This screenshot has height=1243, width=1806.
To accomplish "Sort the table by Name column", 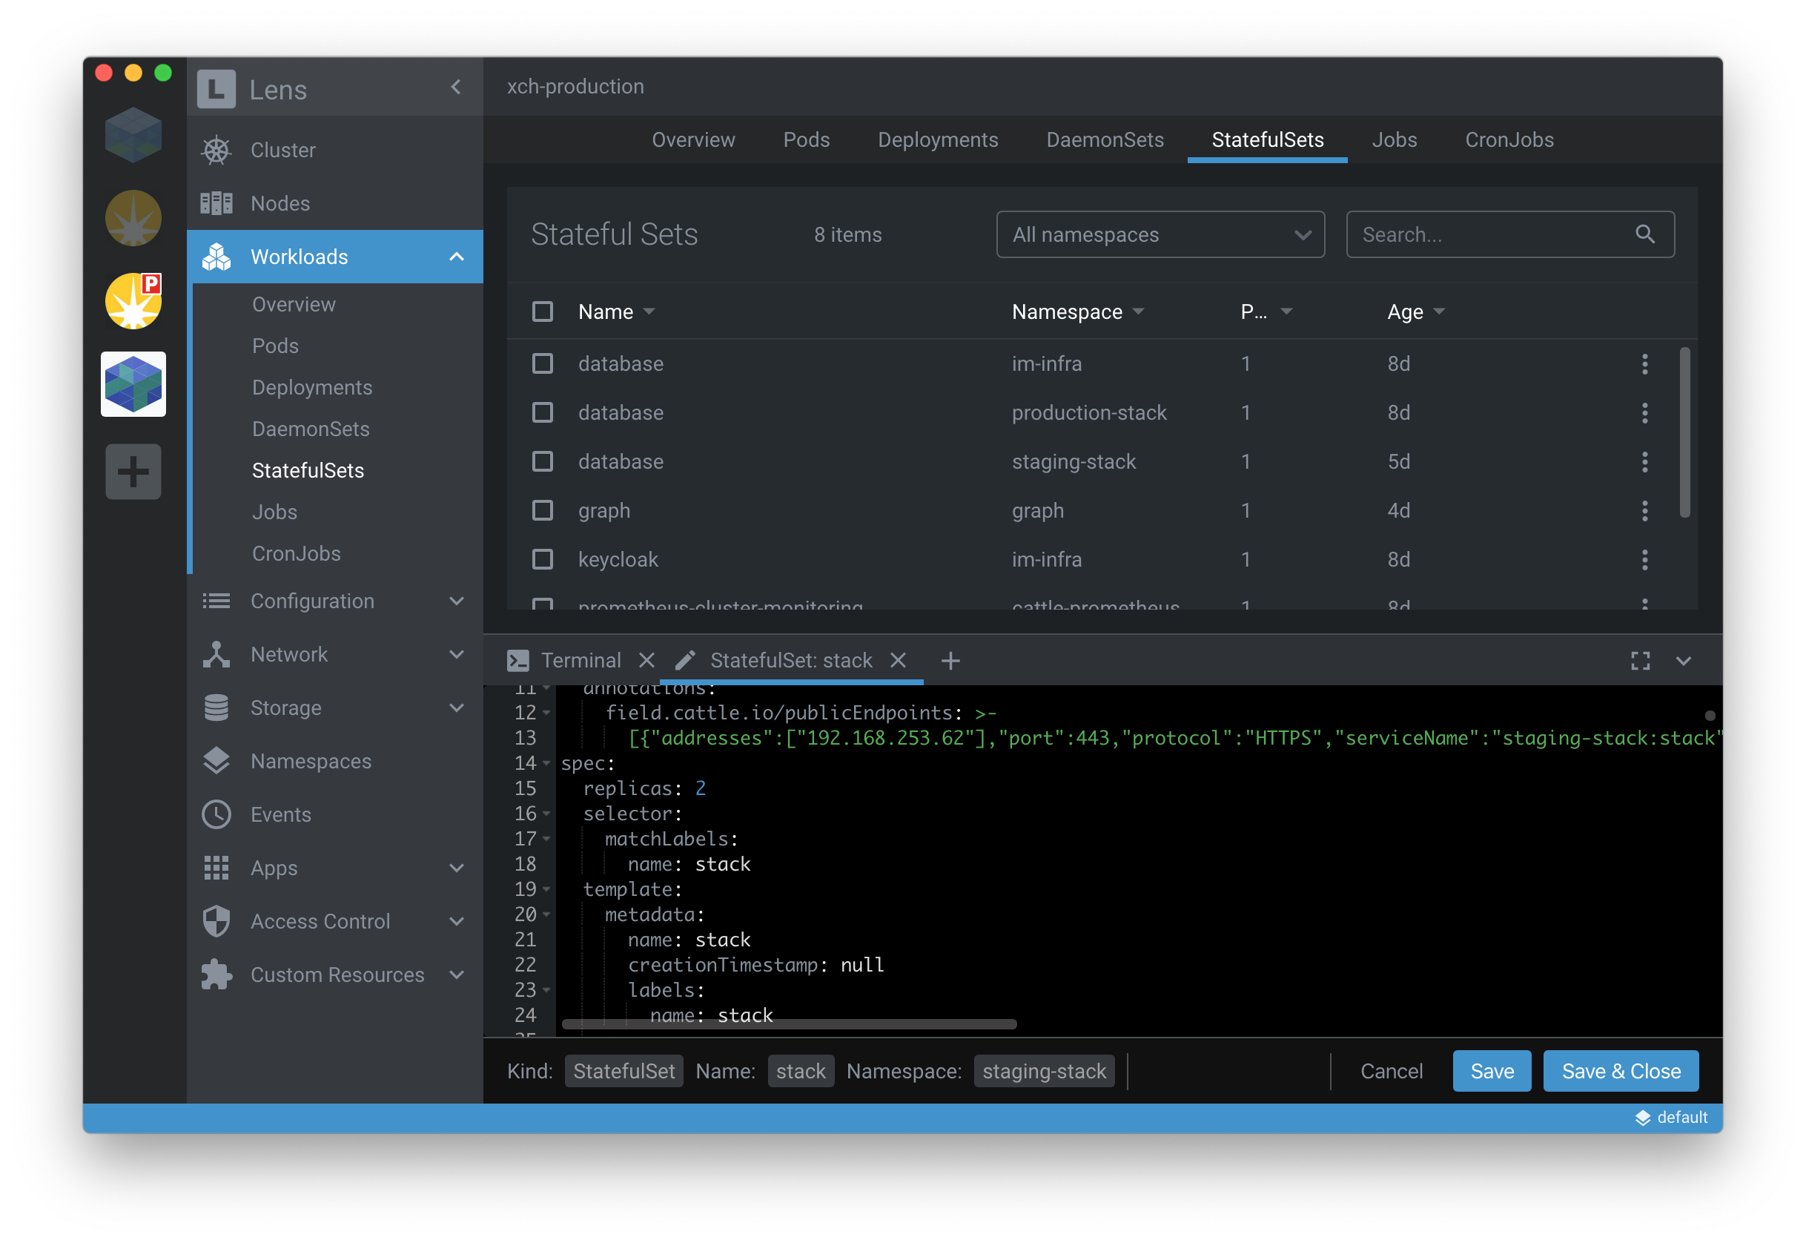I will click(616, 311).
